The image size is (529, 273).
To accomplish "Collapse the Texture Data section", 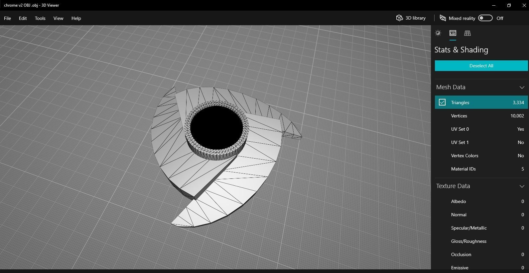I will [x=522, y=186].
